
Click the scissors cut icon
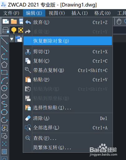(x=28, y=51)
